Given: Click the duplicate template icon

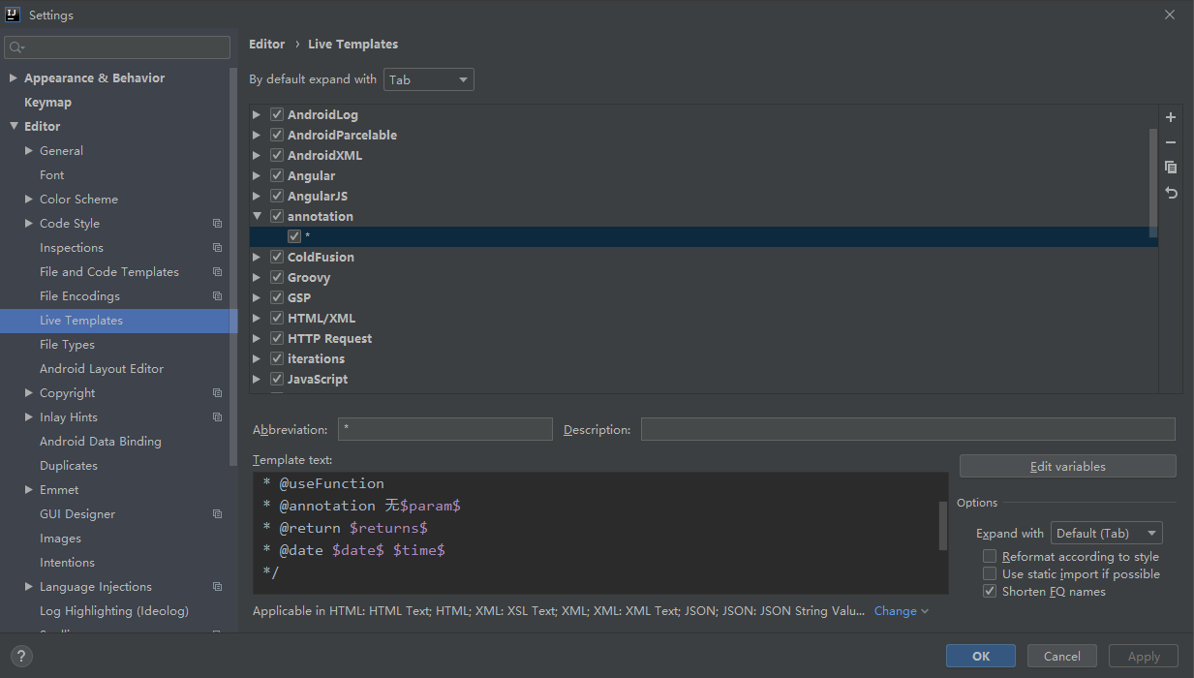Looking at the screenshot, I should pos(1171,168).
